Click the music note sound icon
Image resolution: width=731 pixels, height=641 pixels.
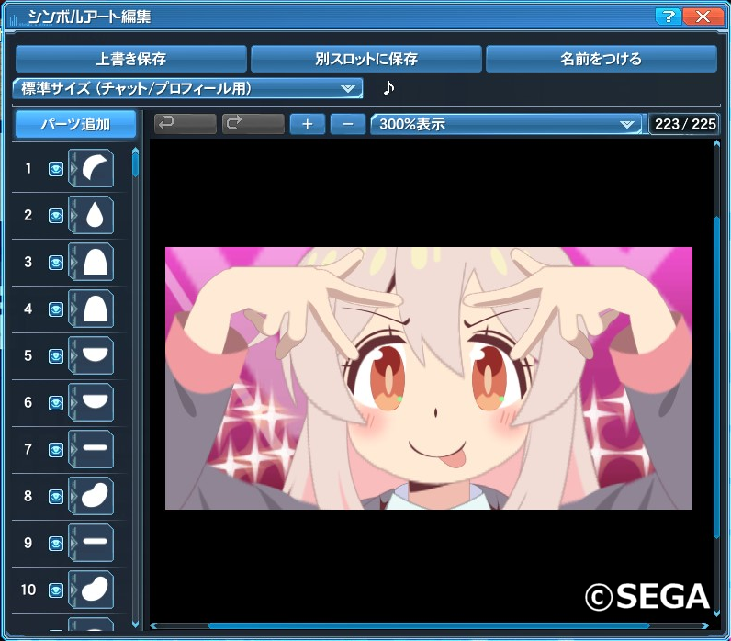[x=388, y=87]
